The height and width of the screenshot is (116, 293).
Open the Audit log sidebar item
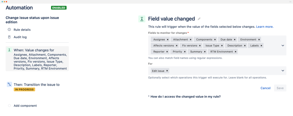(x=20, y=37)
